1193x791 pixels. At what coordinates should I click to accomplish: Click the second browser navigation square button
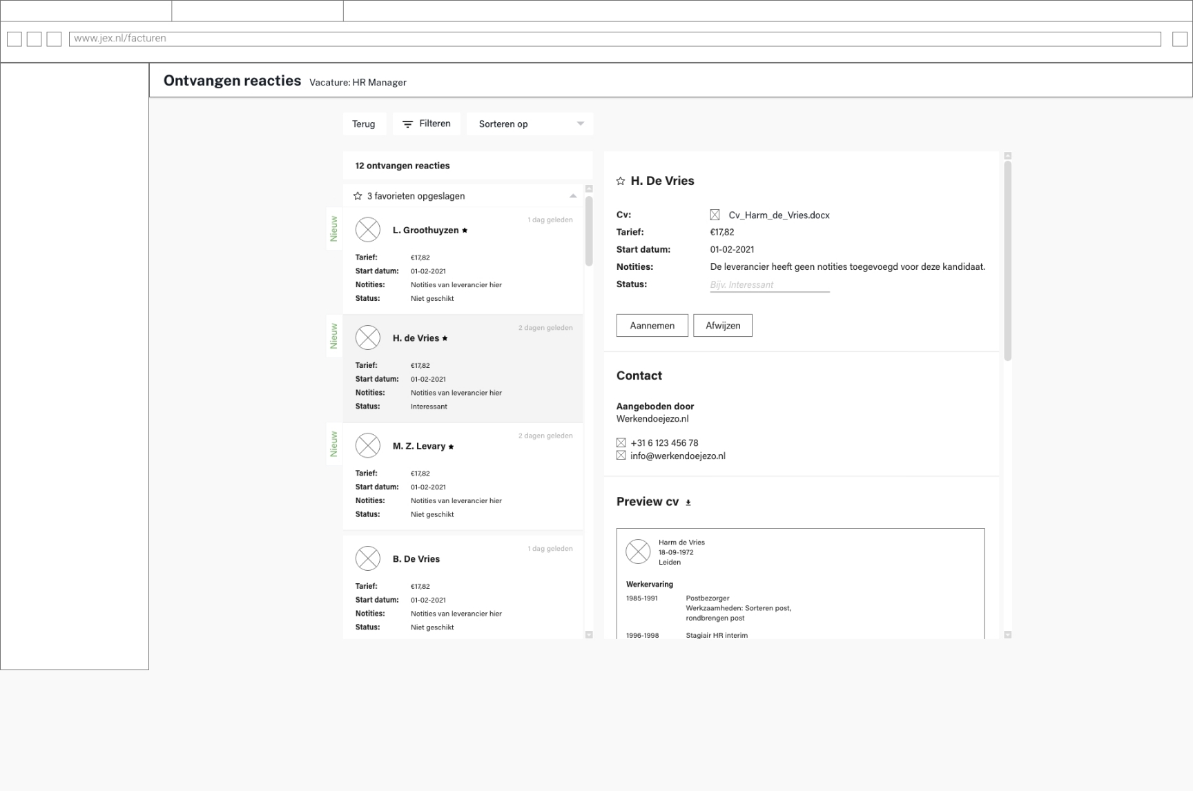[x=34, y=39]
